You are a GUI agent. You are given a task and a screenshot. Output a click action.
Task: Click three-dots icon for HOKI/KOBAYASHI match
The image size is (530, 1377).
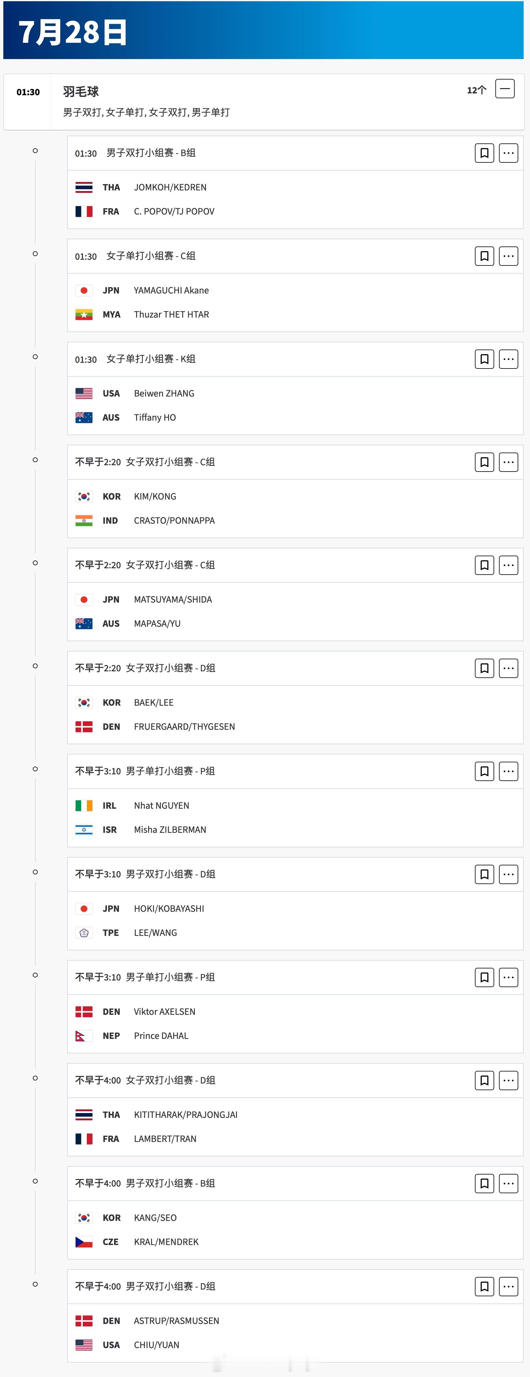(508, 874)
